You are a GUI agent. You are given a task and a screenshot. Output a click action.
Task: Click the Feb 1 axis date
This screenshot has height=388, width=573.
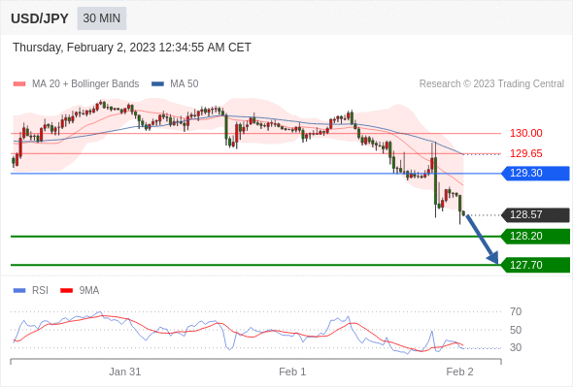292,372
